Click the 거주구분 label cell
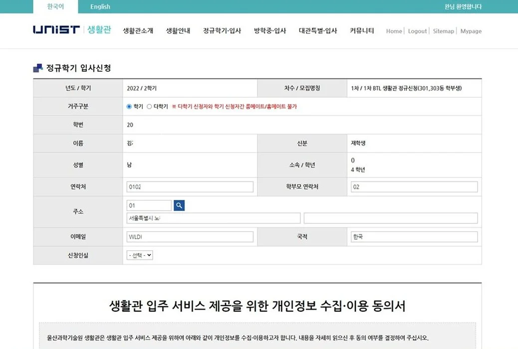The image size is (518, 349). click(x=78, y=106)
